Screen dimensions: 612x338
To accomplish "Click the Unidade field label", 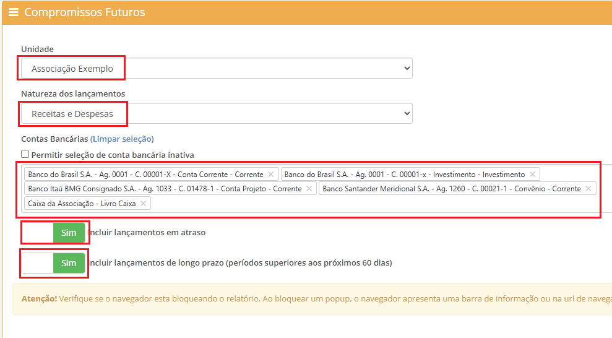I will (38, 49).
